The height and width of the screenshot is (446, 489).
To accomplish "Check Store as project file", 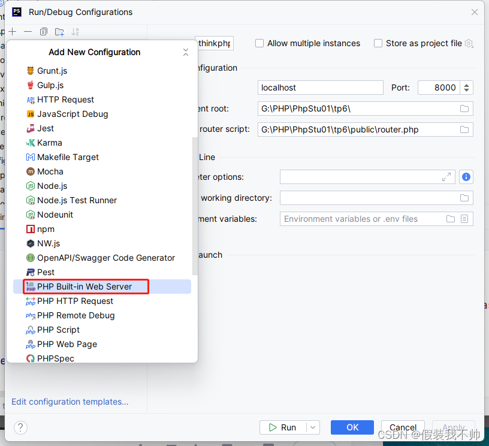I will point(378,43).
